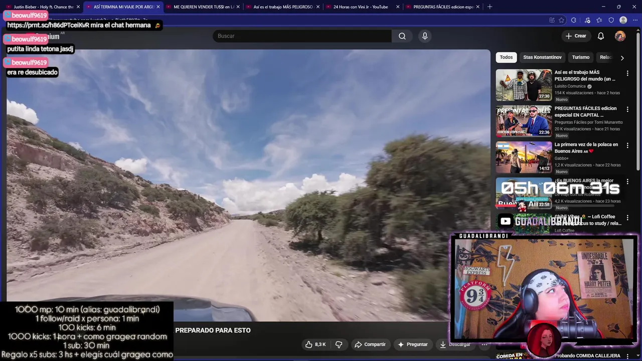Click the 'Probando COMIDA CALLEJERA' video title
This screenshot has width=642, height=361.
[588, 356]
